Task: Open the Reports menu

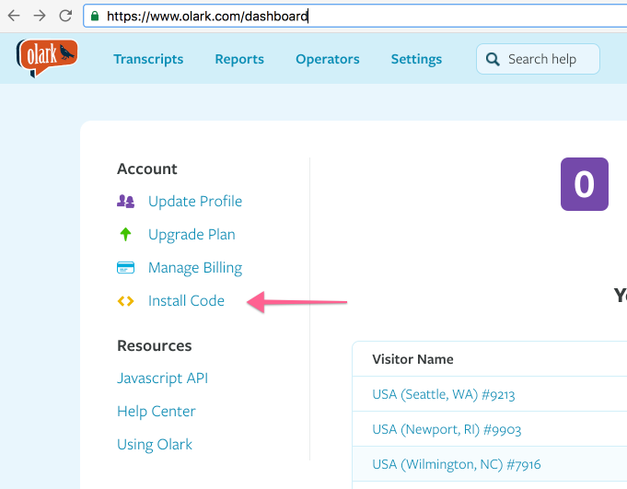Action: tap(239, 59)
